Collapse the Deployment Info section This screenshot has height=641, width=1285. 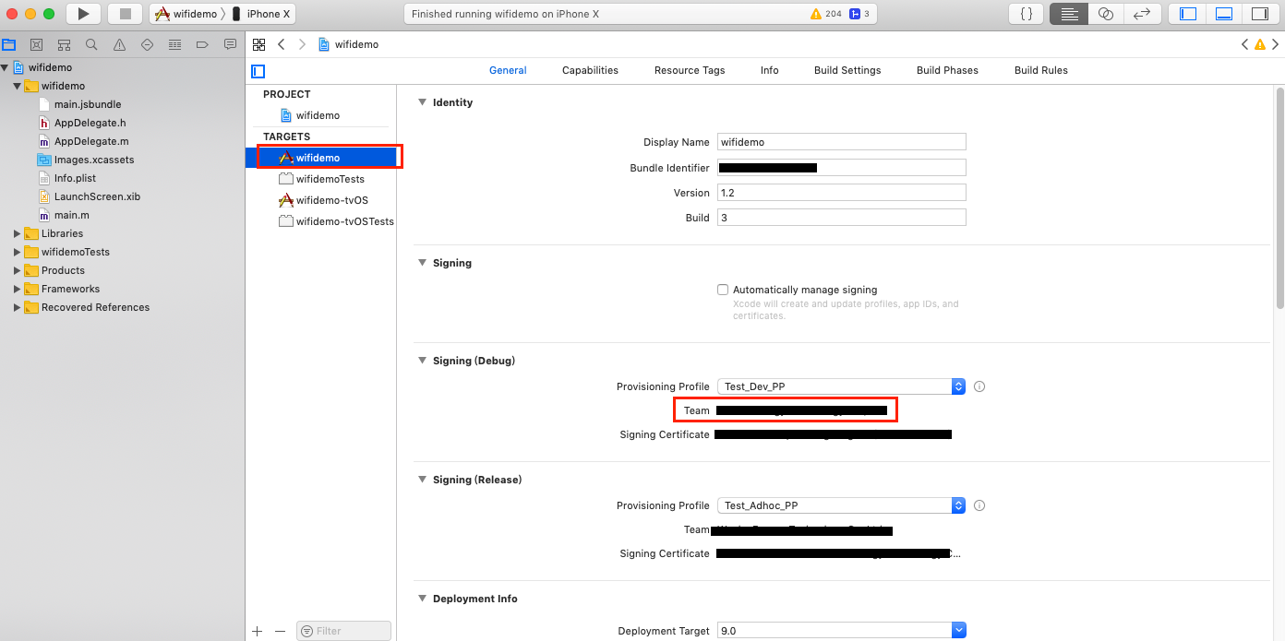click(422, 599)
